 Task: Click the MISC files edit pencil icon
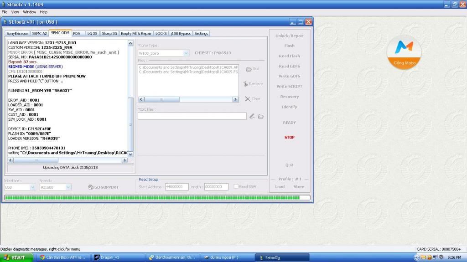252,116
